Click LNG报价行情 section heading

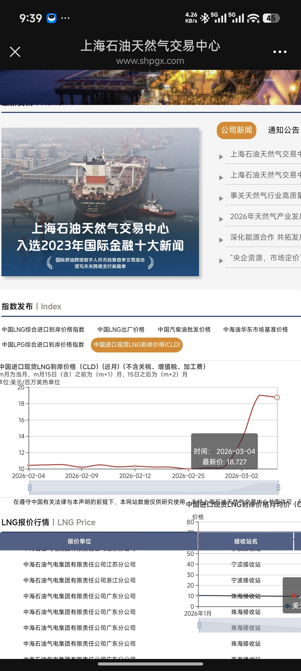49,522
